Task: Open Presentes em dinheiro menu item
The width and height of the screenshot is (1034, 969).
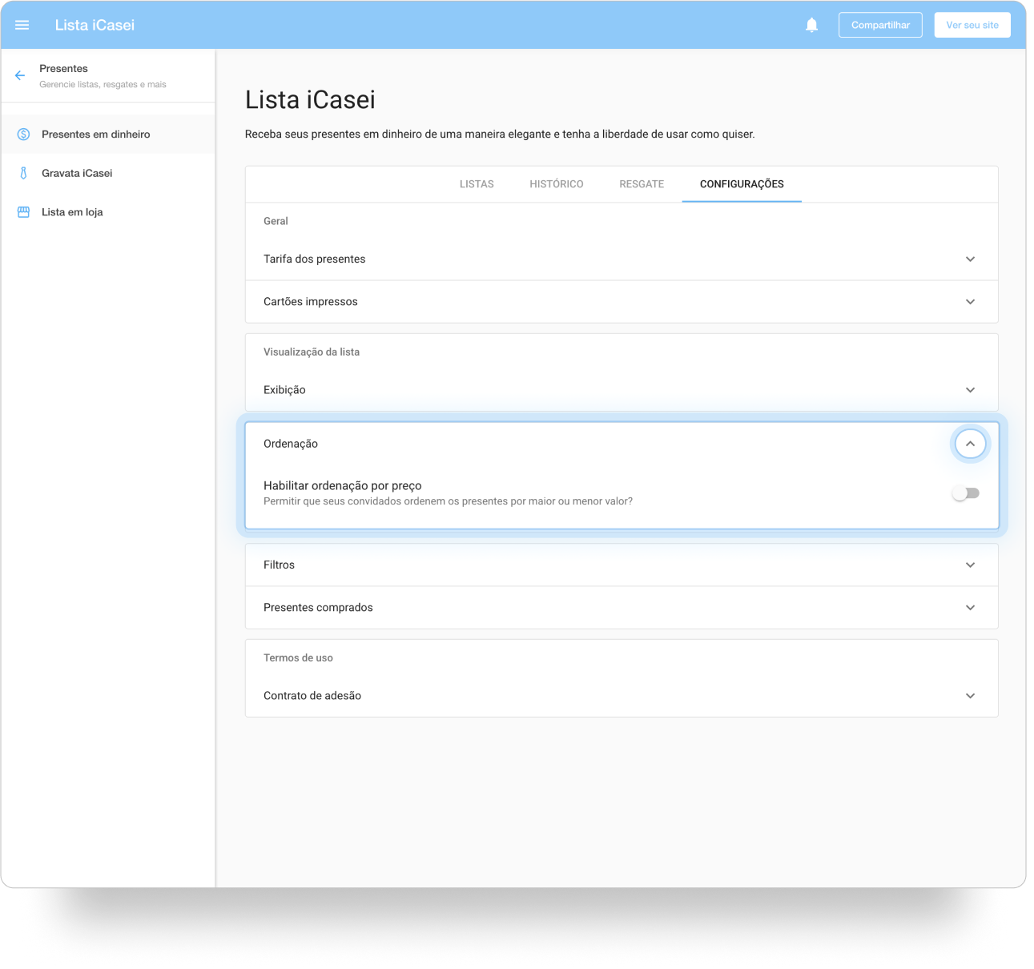Action: coord(108,135)
